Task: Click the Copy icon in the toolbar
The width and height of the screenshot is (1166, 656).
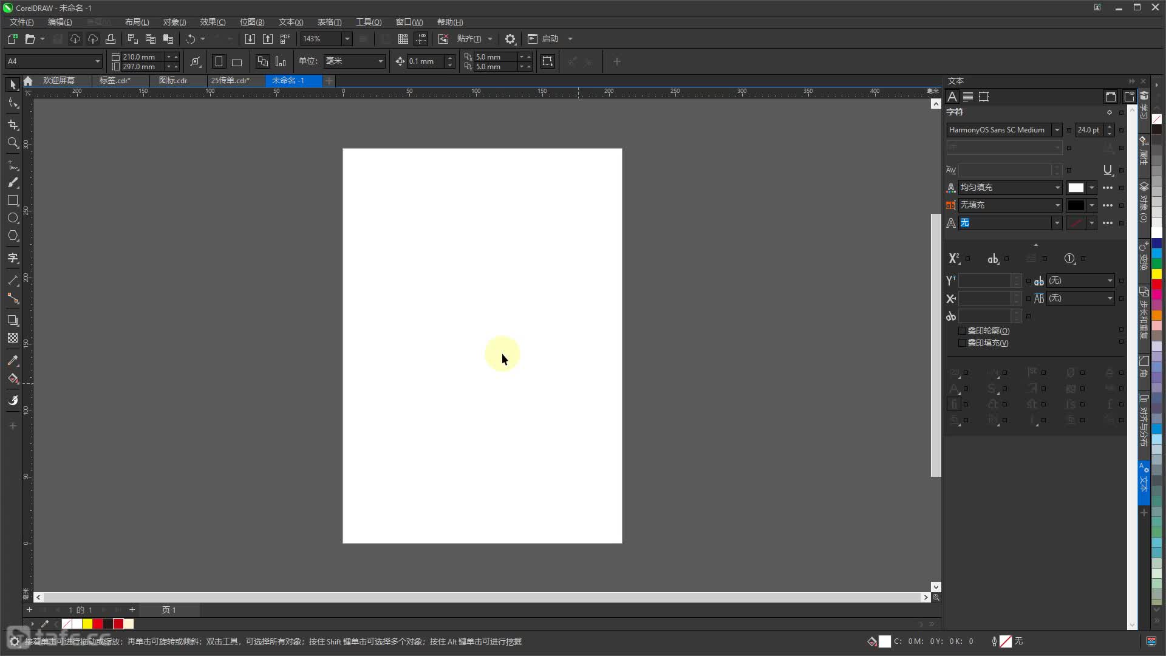Action: 151,39
